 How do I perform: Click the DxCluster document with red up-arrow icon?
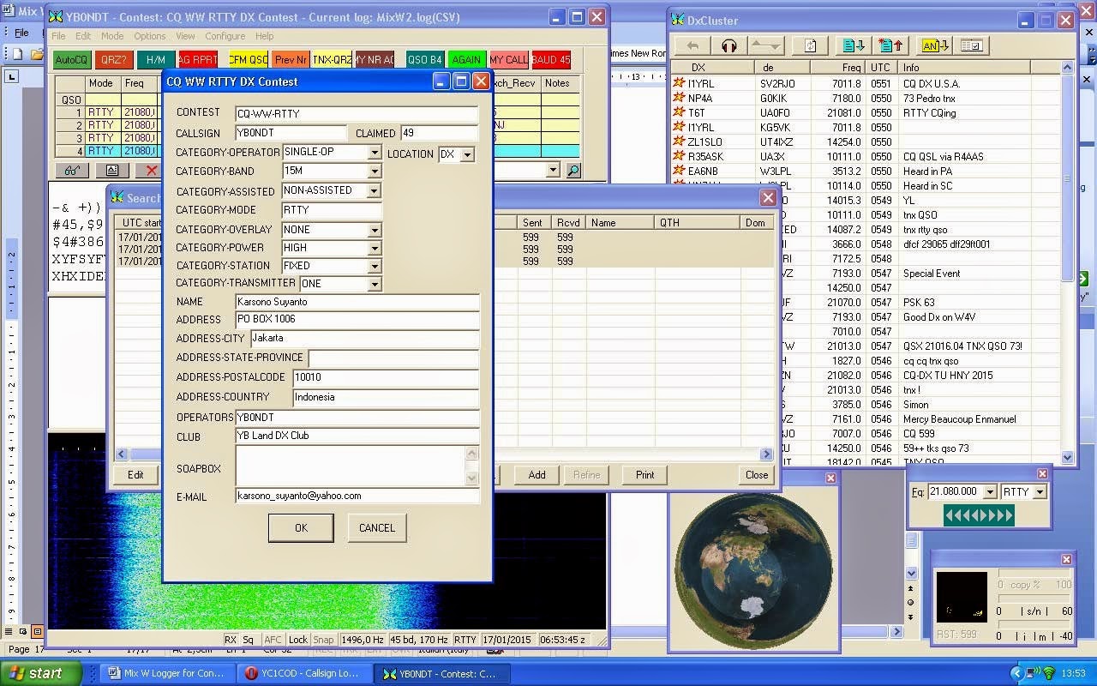pyautogui.click(x=890, y=46)
